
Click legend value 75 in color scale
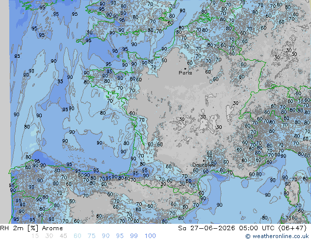click(x=91, y=236)
